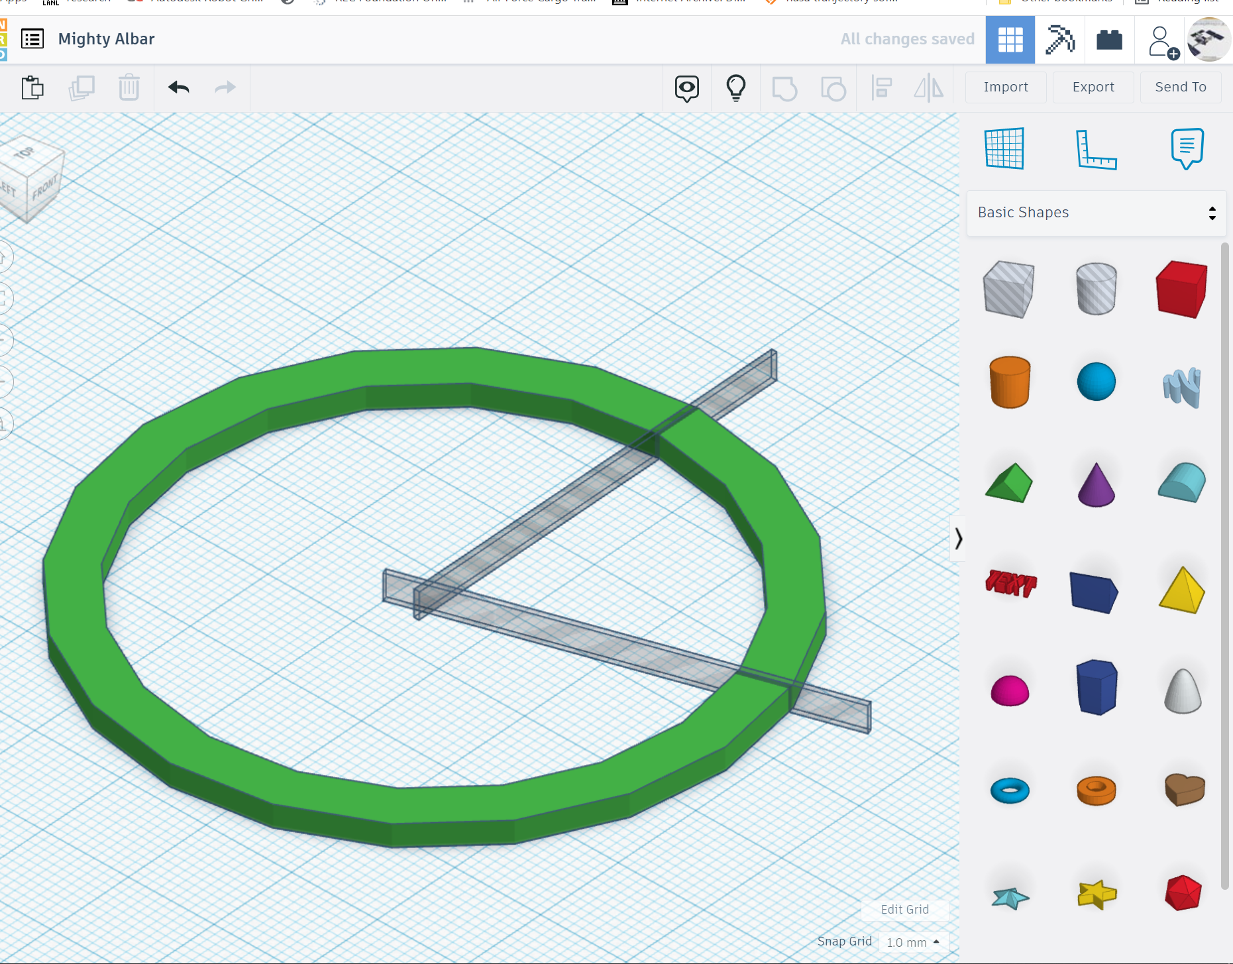
Task: Select the red Box shape
Action: pos(1182,289)
